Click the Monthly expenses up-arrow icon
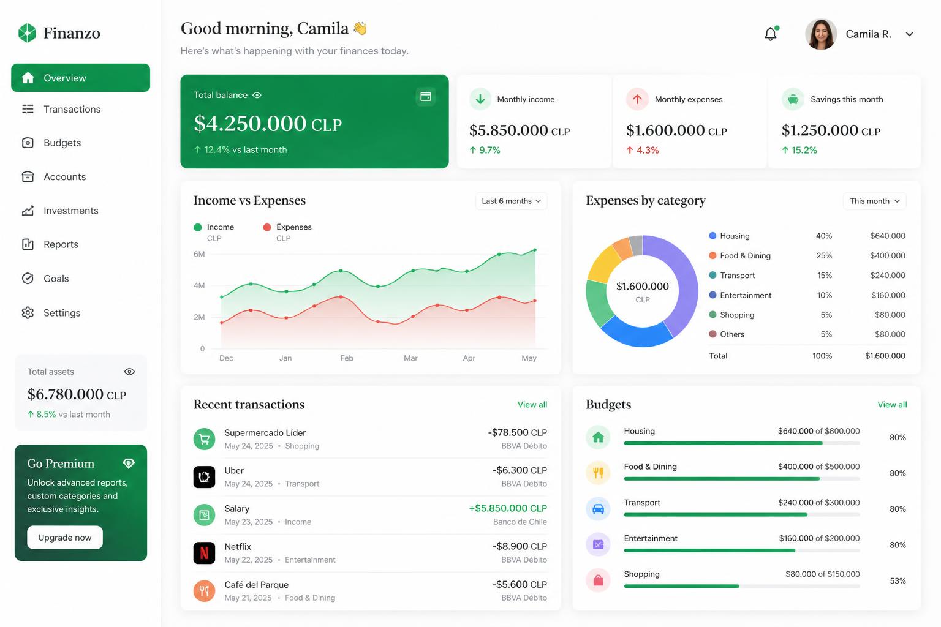The image size is (941, 627). coord(637,99)
